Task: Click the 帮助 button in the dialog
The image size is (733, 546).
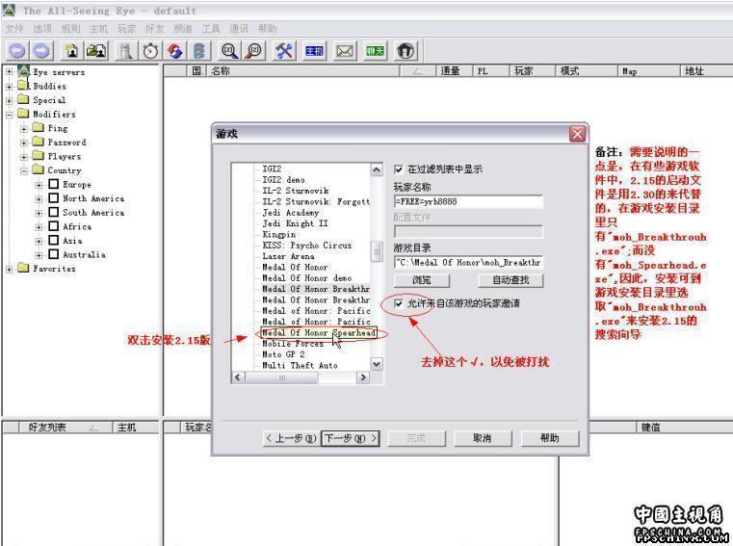Action: click(550, 438)
